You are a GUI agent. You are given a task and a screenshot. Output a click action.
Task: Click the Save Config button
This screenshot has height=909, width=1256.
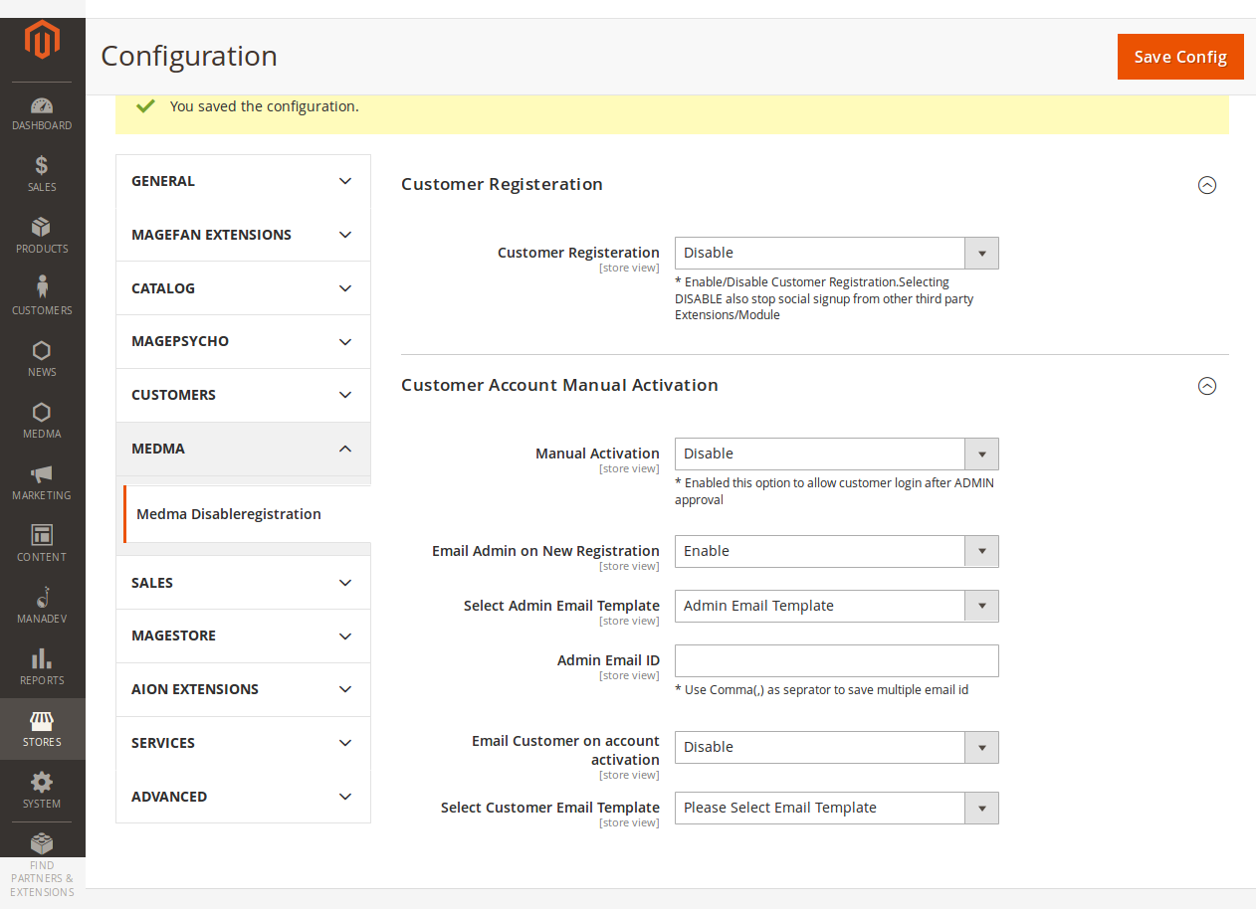click(x=1180, y=57)
